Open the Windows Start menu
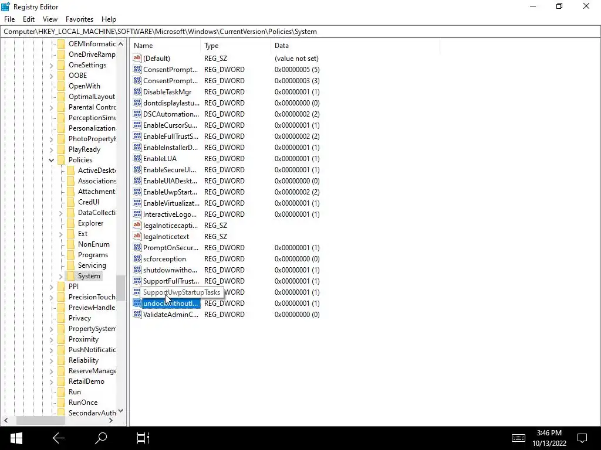This screenshot has width=601, height=450. coord(16,438)
